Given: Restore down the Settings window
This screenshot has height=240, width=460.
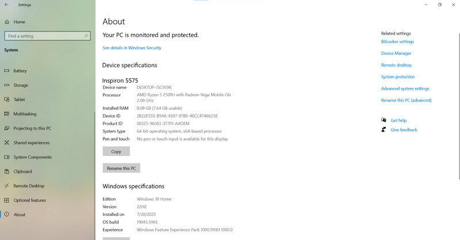Looking at the screenshot, I should [440, 5].
